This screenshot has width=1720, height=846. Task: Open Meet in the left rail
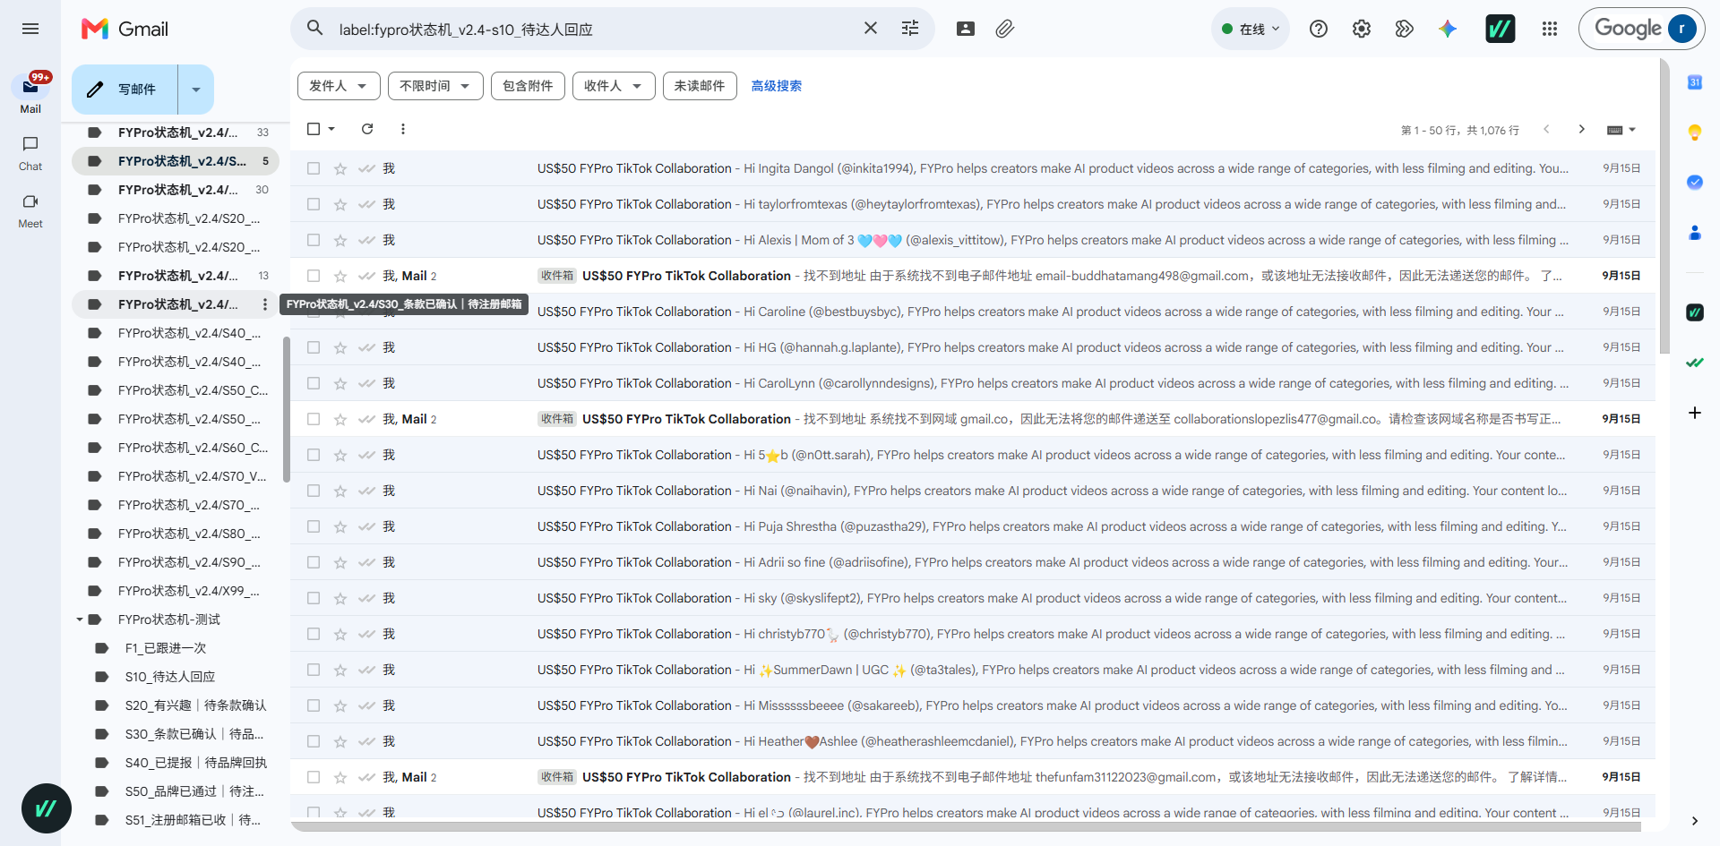click(x=30, y=211)
